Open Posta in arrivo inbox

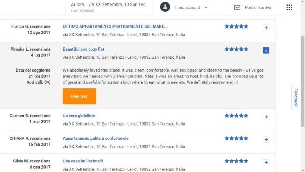258,7
